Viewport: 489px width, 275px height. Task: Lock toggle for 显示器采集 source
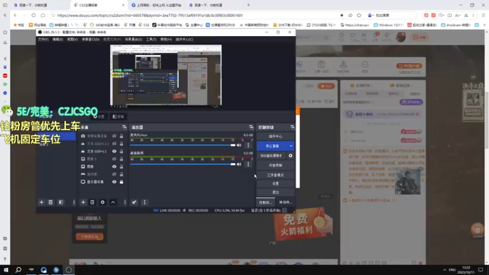121,182
